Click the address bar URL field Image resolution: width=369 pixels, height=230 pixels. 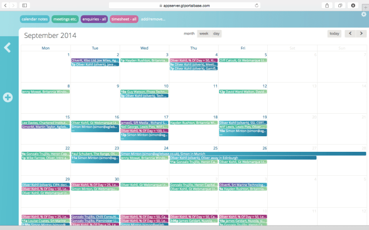coord(184,6)
